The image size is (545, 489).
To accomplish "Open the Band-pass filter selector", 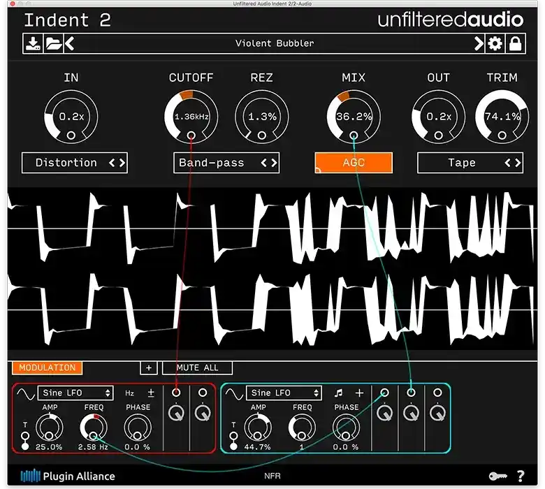I will tap(226, 163).
